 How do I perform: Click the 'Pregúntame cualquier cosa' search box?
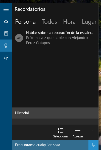pos(50,145)
